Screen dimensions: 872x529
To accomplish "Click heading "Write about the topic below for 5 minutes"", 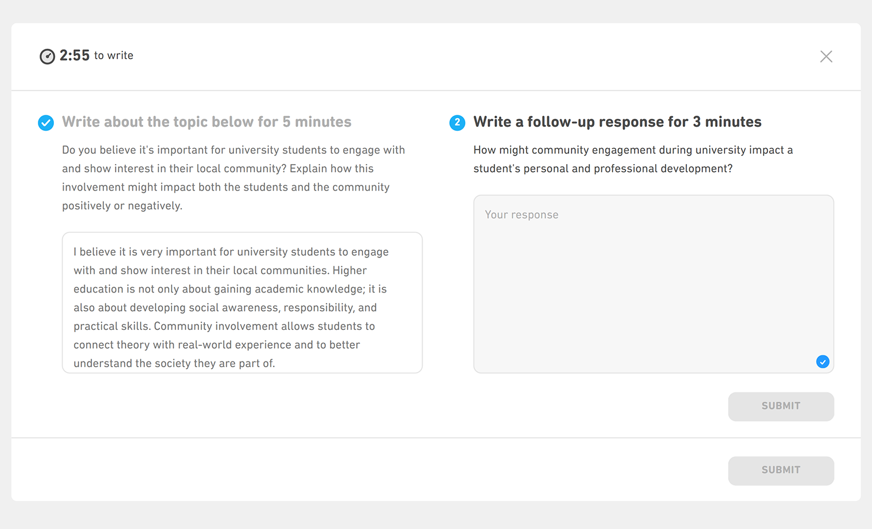I will click(x=207, y=122).
